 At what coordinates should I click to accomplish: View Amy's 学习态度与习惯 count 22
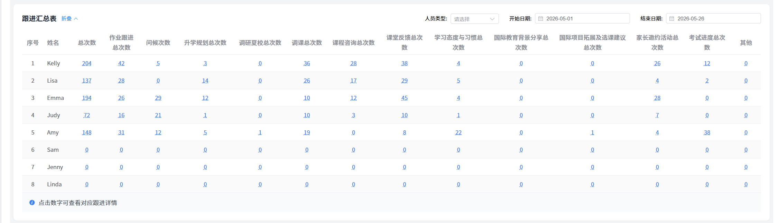(459, 133)
